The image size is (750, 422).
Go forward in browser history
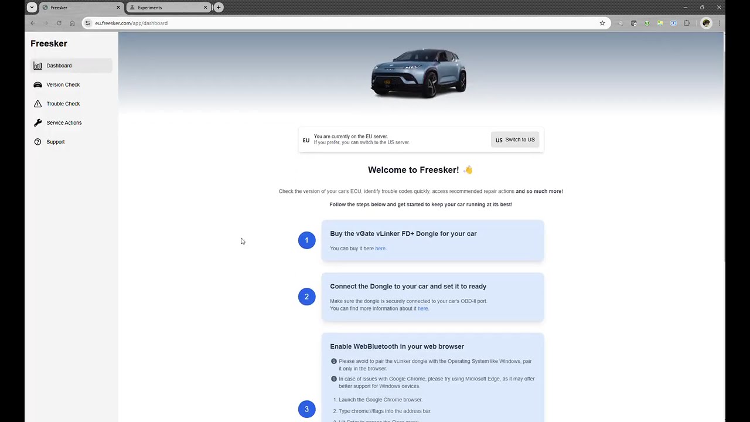click(x=46, y=23)
